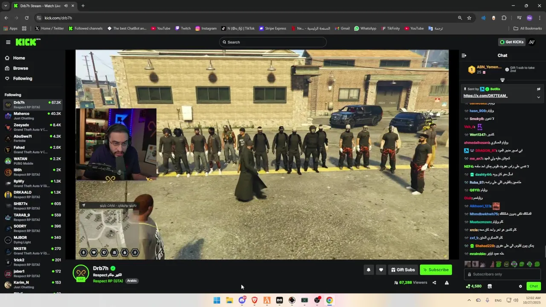
Task: Click the Subscribers only chat input
Action: pyautogui.click(x=502, y=274)
